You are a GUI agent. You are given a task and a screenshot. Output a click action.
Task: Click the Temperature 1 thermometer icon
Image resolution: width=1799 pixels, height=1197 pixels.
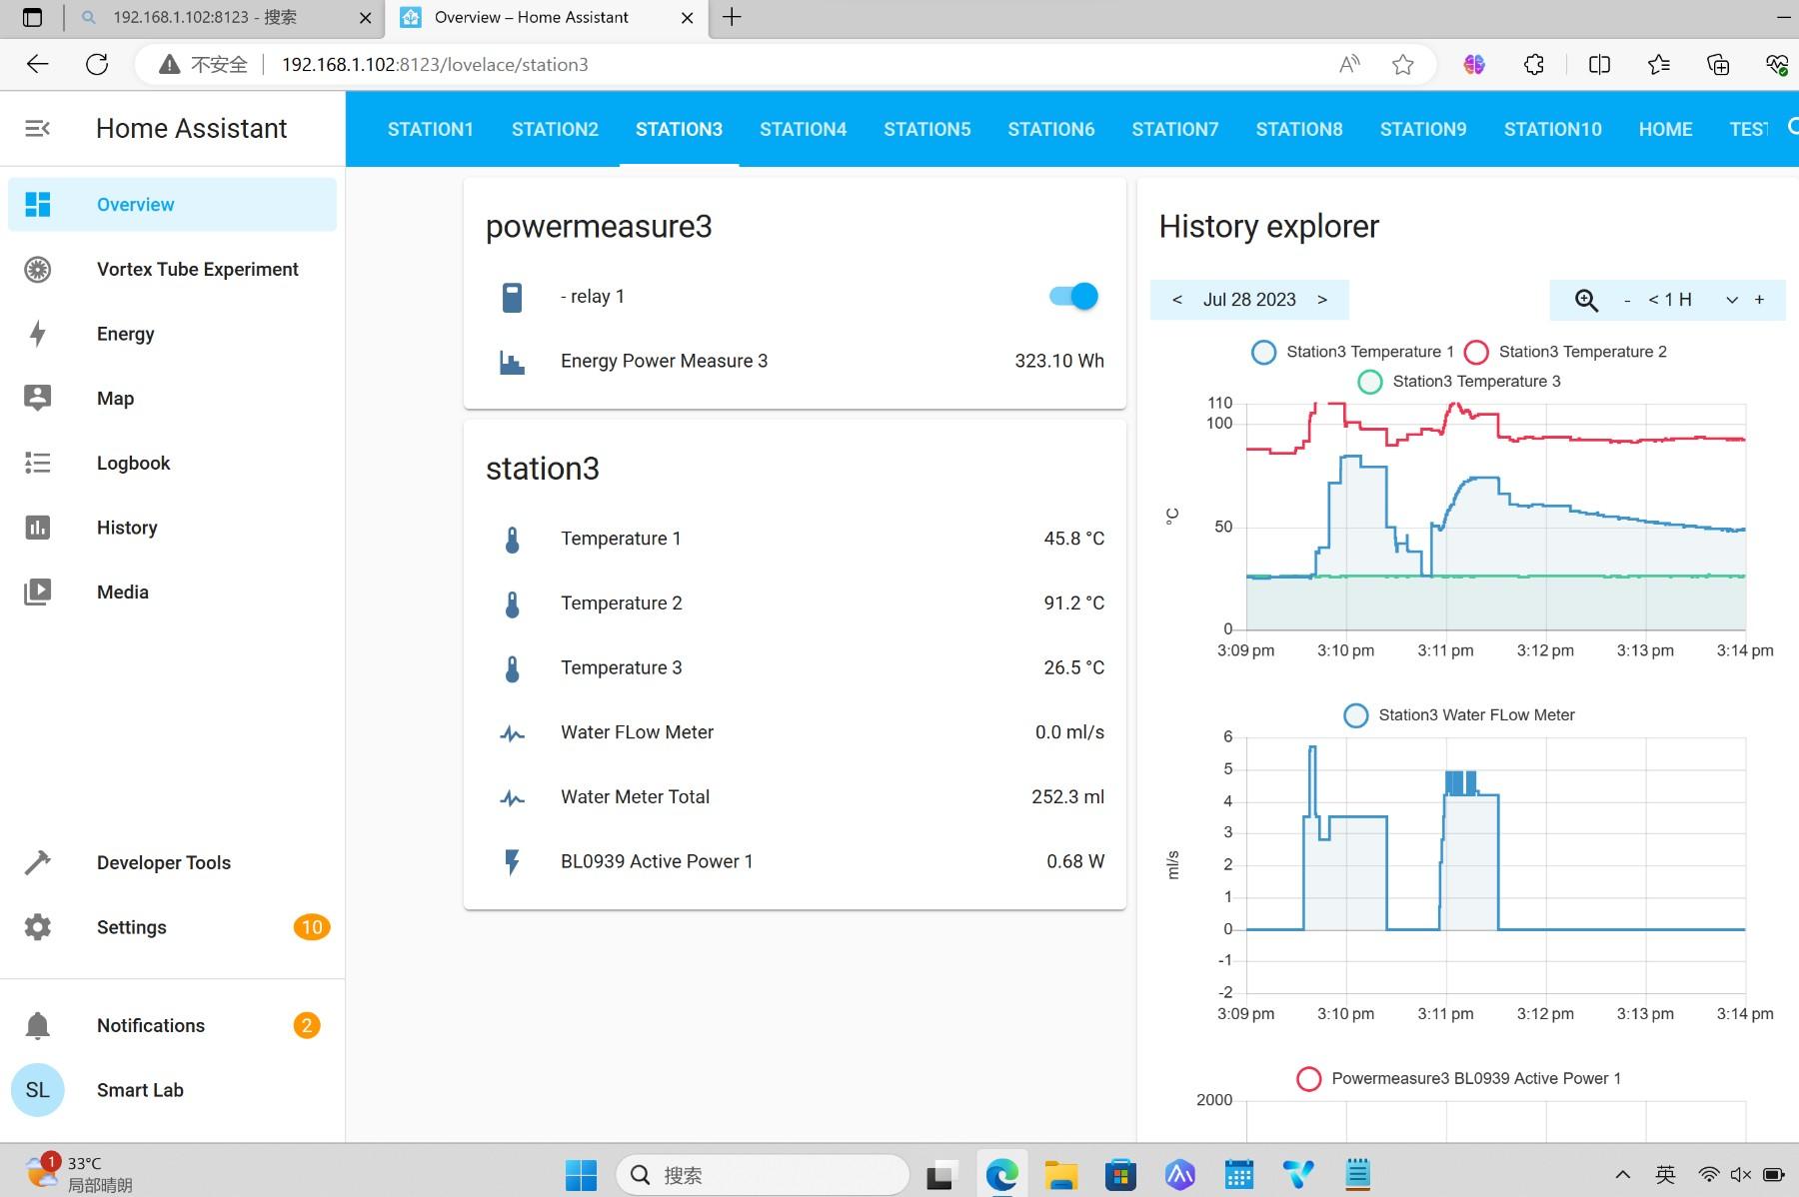[x=512, y=540]
